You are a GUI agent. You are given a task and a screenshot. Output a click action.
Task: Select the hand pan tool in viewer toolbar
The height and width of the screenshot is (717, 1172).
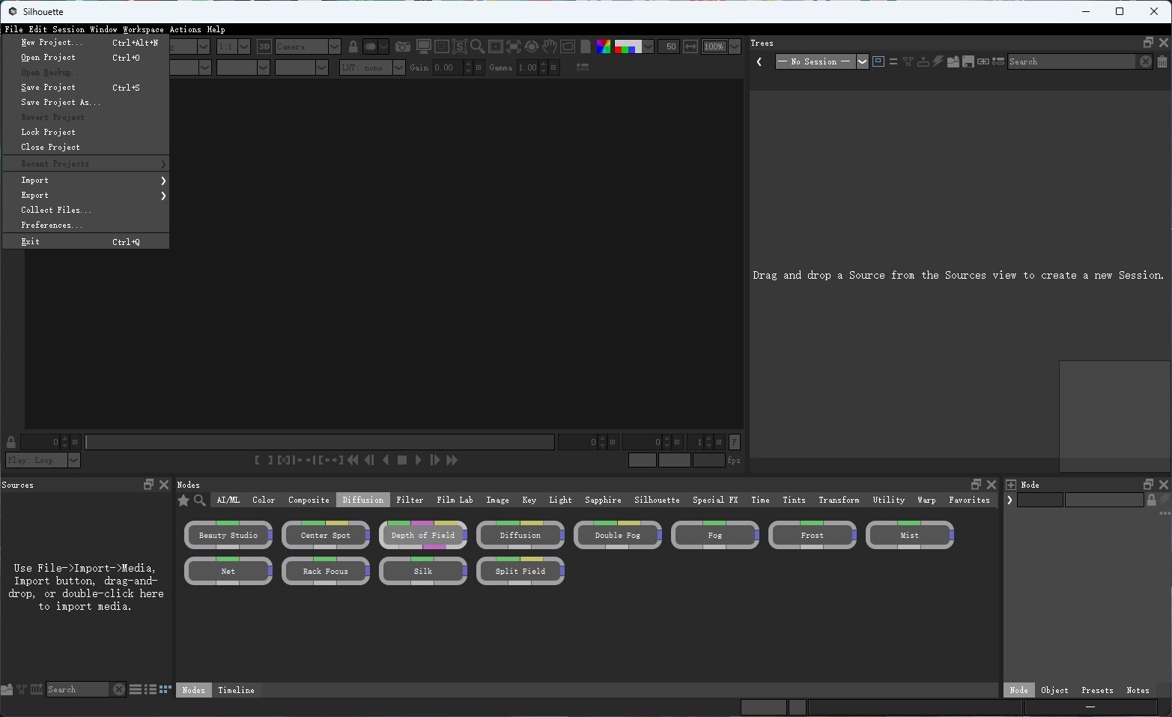tap(550, 46)
